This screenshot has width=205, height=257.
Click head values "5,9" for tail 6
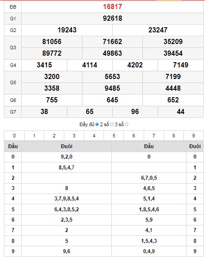pos(149,220)
